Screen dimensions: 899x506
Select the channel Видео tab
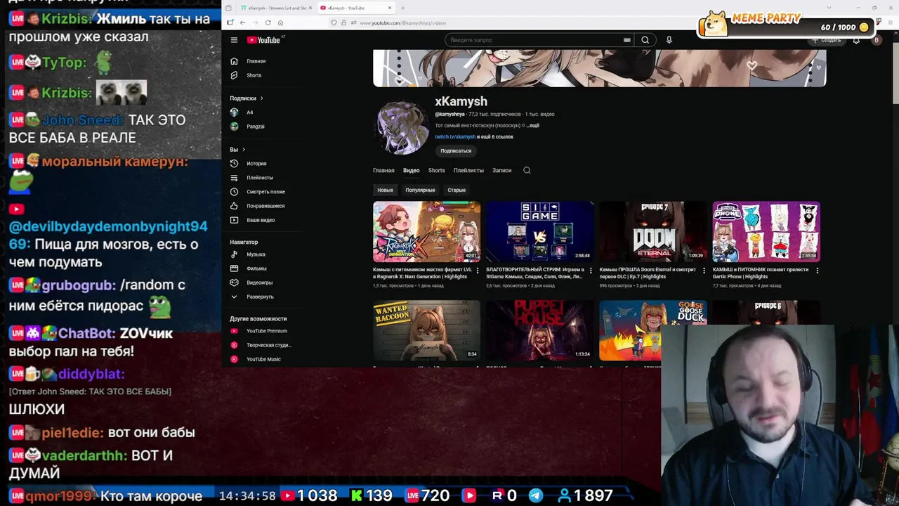411,170
